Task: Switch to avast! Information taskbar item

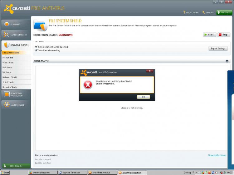Action: coord(132,173)
